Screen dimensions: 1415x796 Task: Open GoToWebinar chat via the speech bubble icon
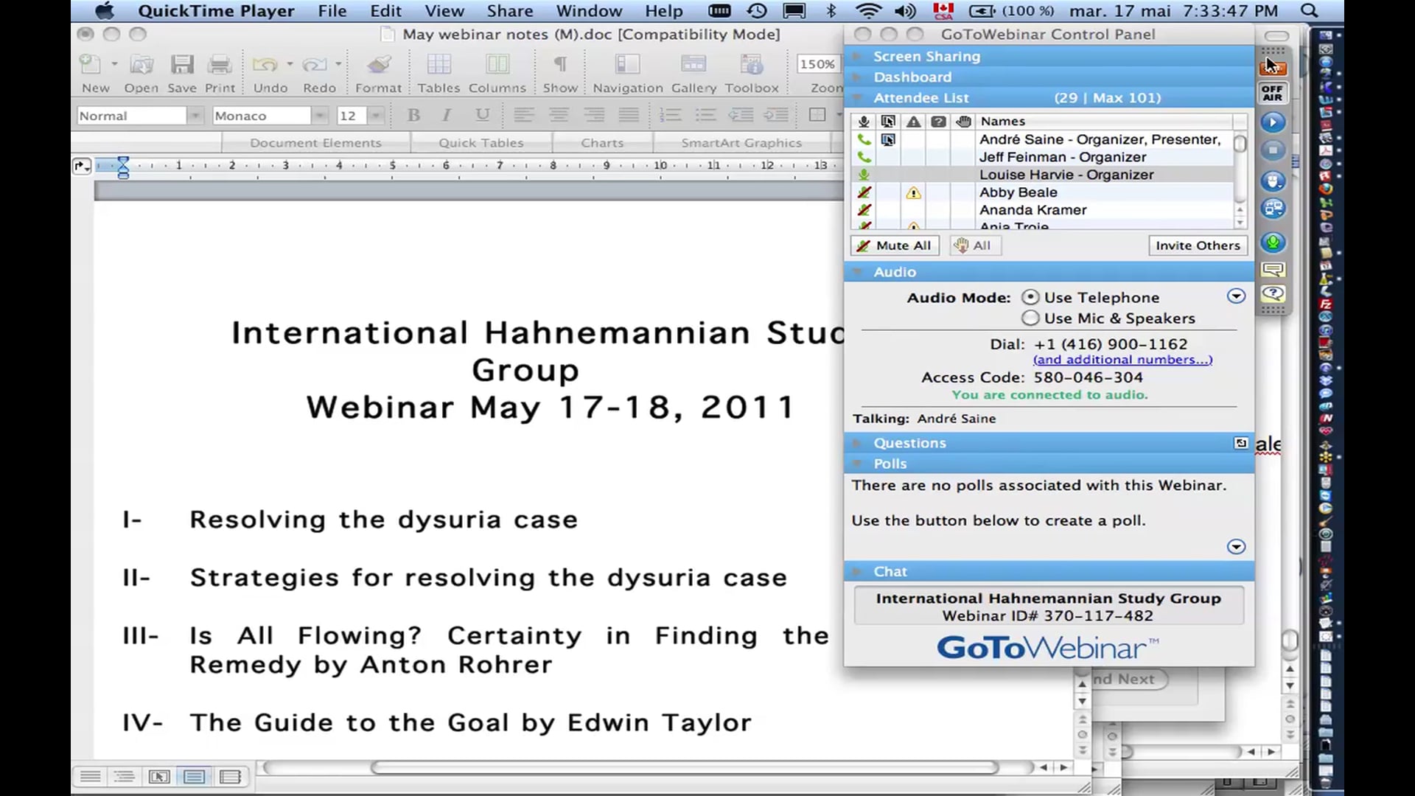[1273, 269]
